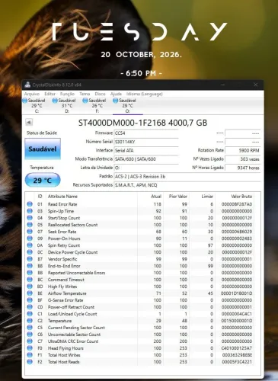278x381 pixels.
Task: Click the Recursos Suportados field
Action: (x=187, y=185)
